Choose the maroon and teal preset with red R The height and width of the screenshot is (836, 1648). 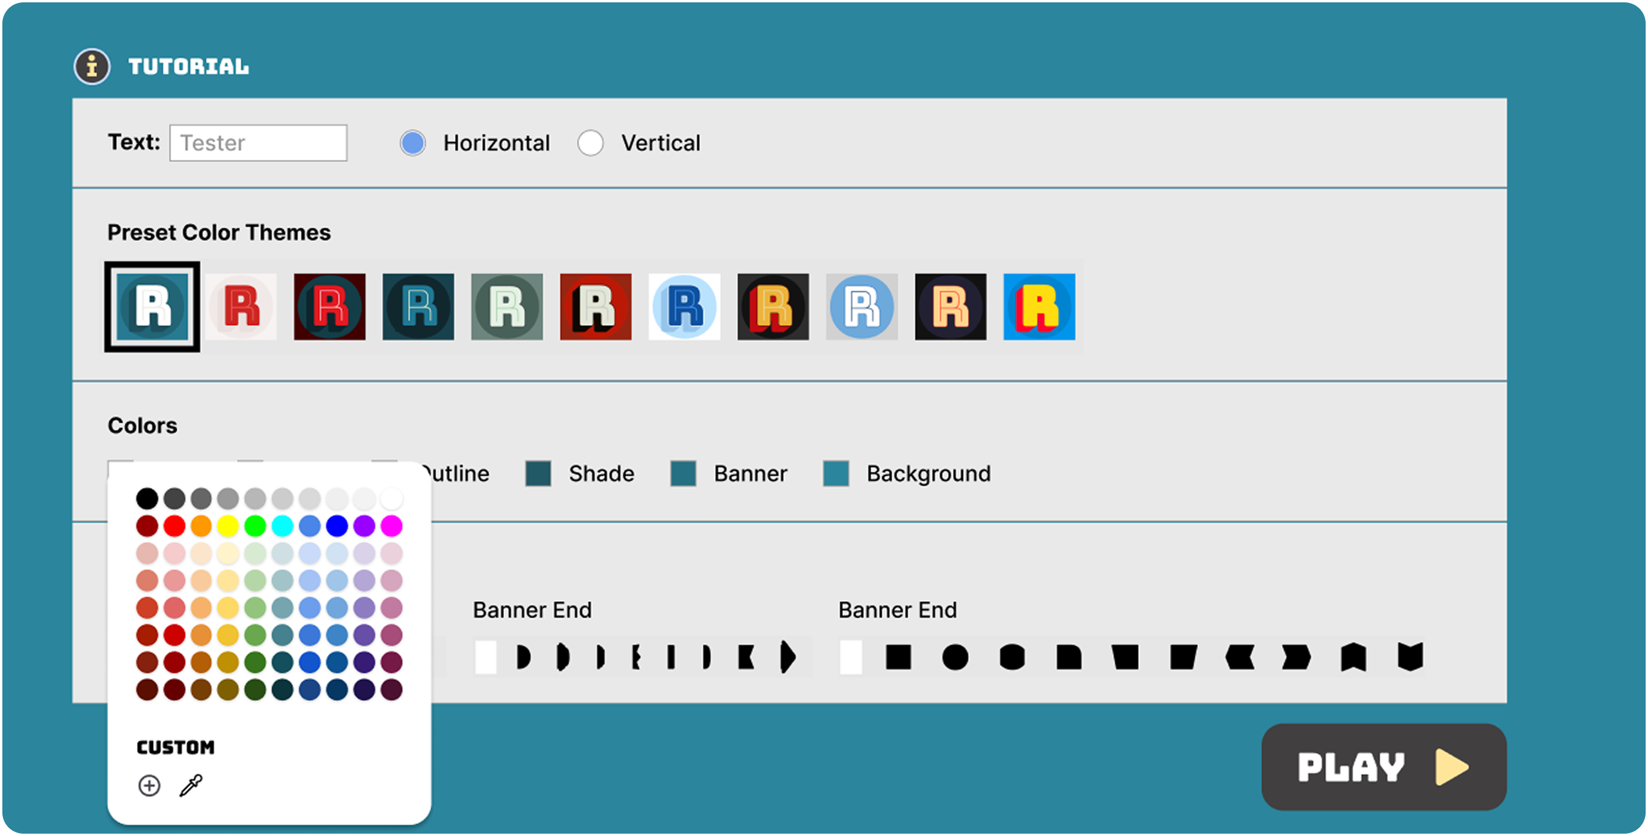tap(330, 307)
